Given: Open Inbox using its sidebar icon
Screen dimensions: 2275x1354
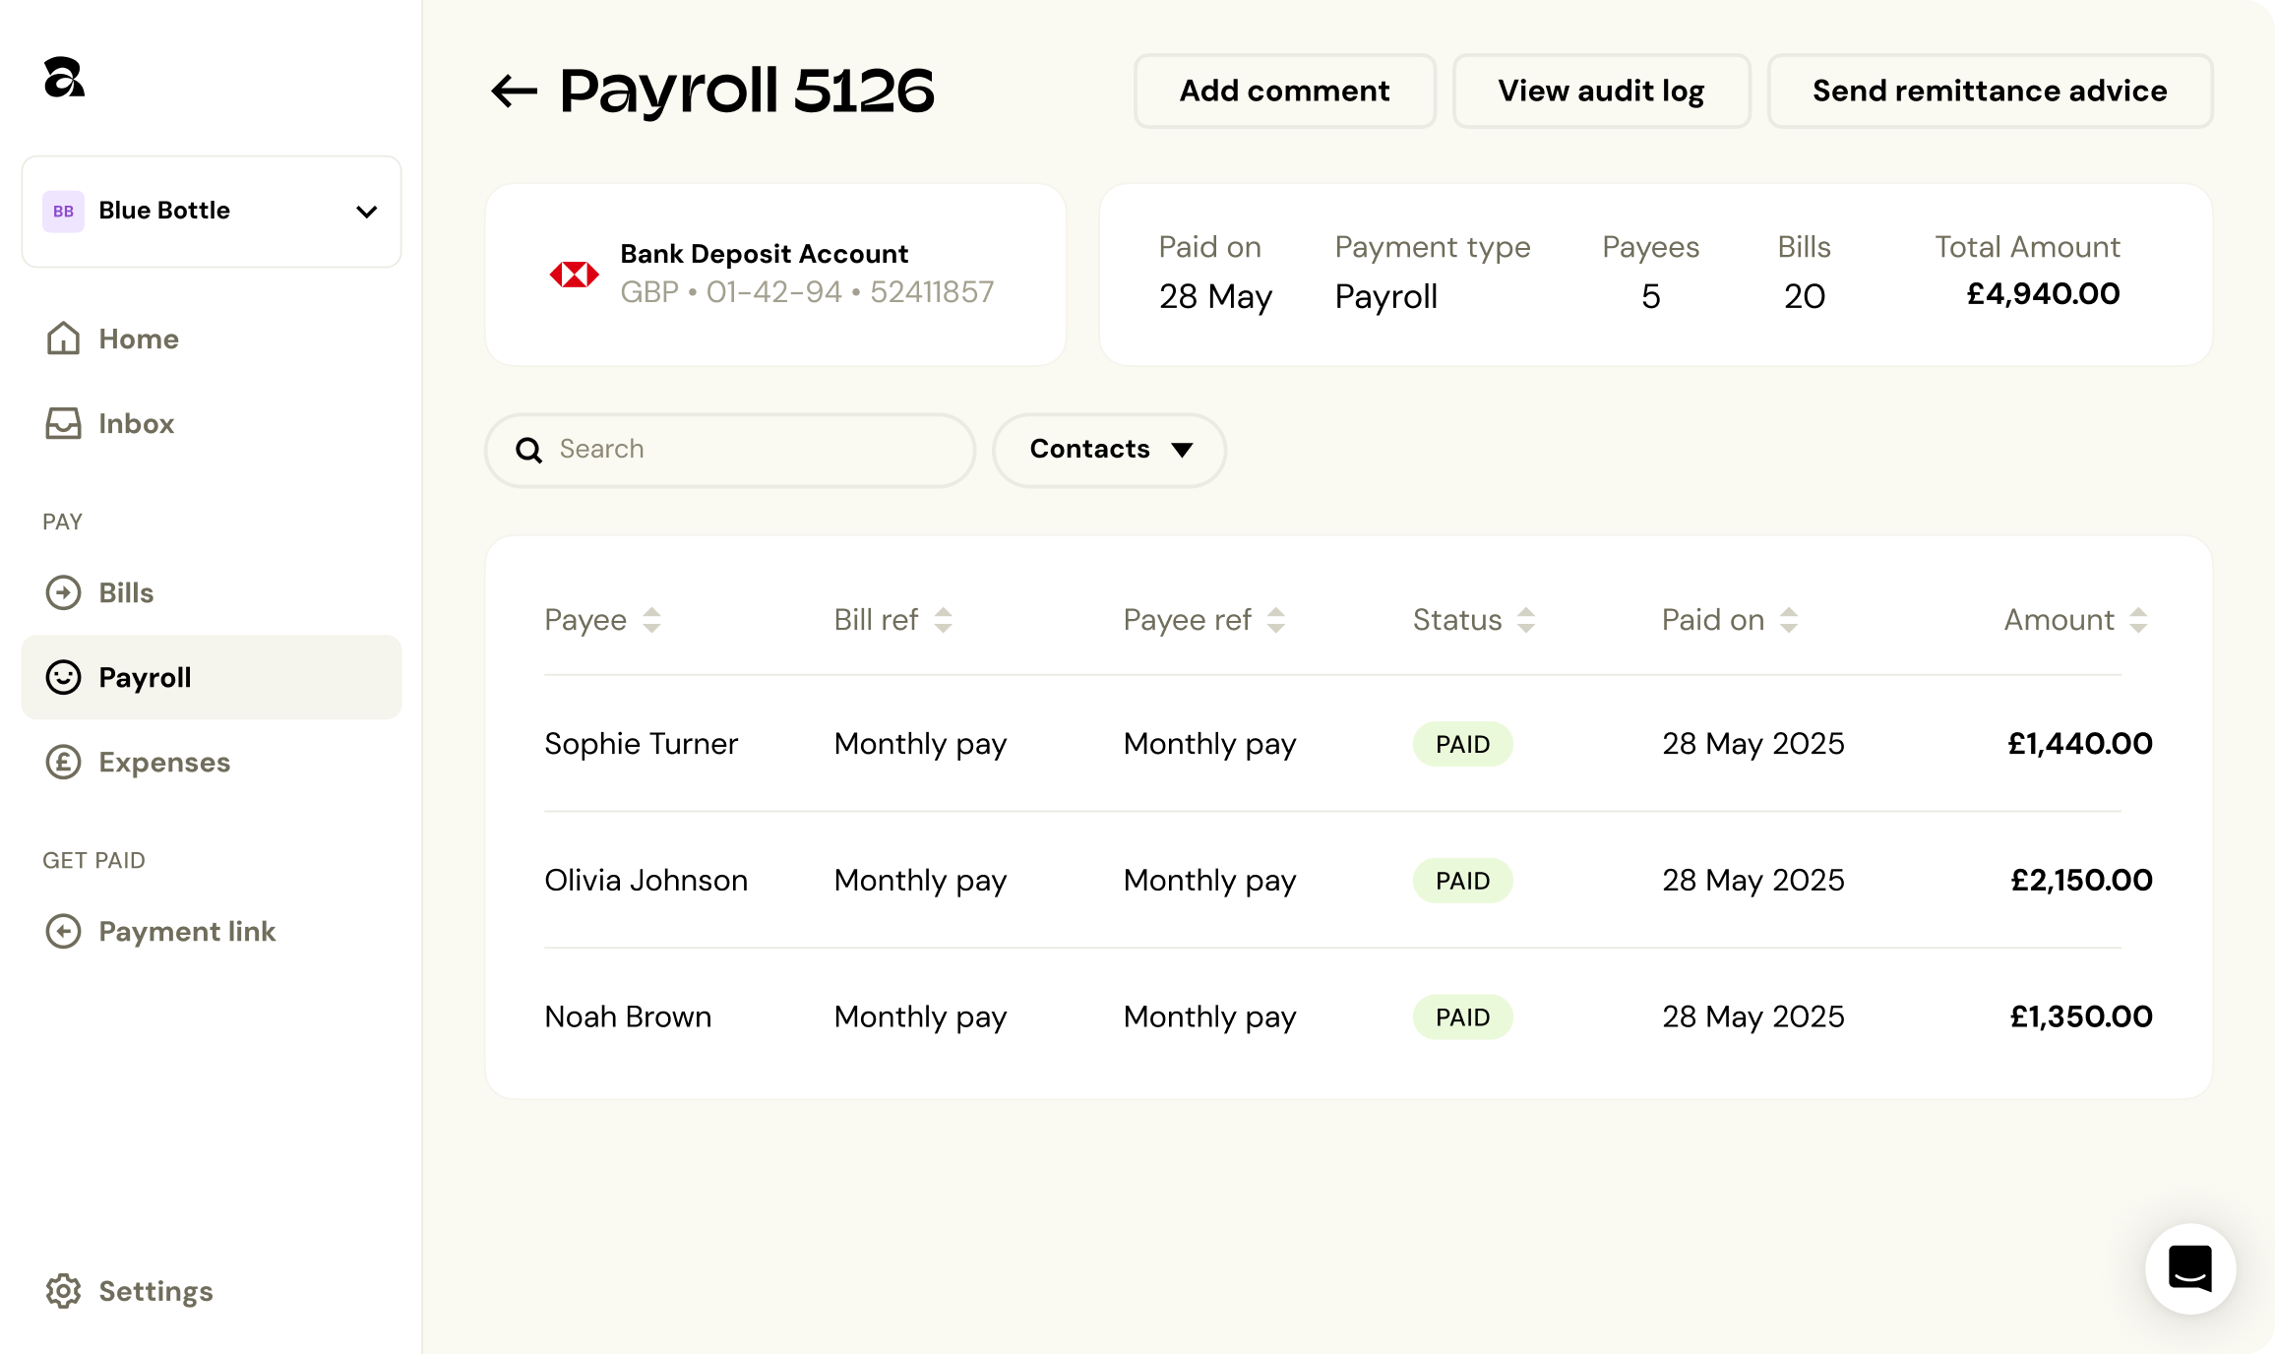Looking at the screenshot, I should [x=62, y=423].
